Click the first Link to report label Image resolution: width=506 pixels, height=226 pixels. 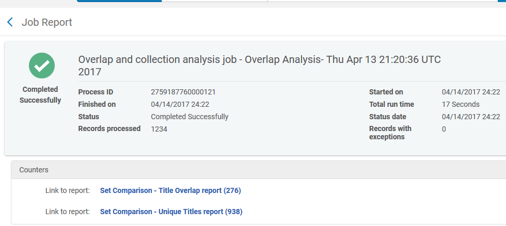tap(68, 191)
